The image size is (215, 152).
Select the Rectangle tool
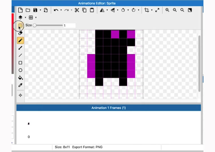point(20,63)
